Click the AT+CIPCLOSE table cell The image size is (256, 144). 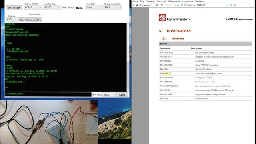(174, 65)
